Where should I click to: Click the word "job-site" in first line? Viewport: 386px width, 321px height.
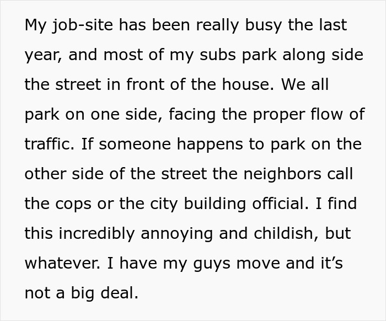(x=83, y=25)
